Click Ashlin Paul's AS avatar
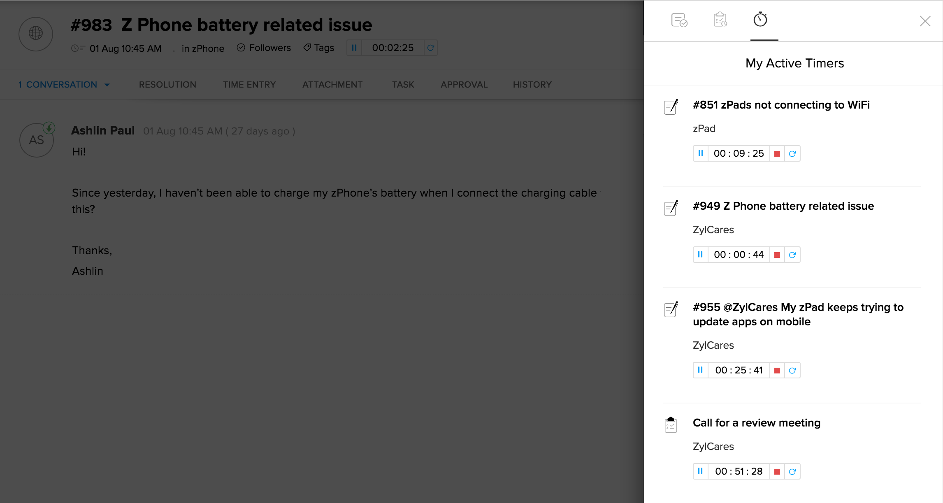The height and width of the screenshot is (503, 943). click(x=37, y=140)
